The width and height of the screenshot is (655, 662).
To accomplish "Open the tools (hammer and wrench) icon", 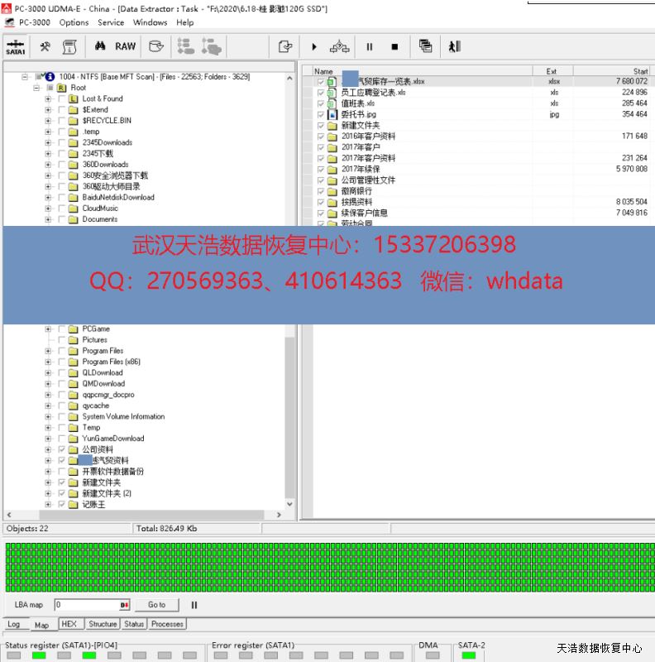I will tap(45, 46).
